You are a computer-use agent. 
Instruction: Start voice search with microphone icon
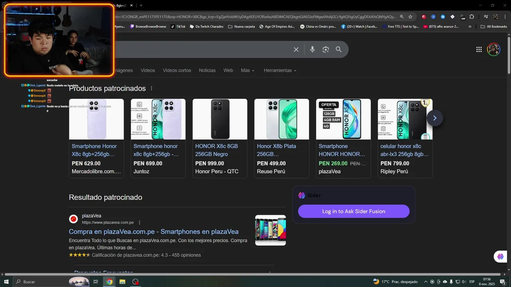pos(312,49)
